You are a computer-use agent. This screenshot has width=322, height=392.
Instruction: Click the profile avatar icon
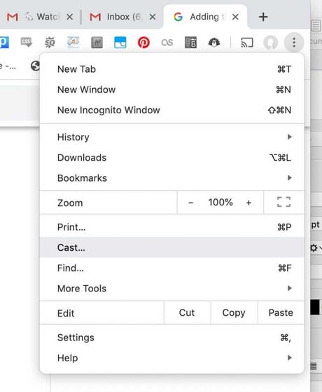pos(271,43)
